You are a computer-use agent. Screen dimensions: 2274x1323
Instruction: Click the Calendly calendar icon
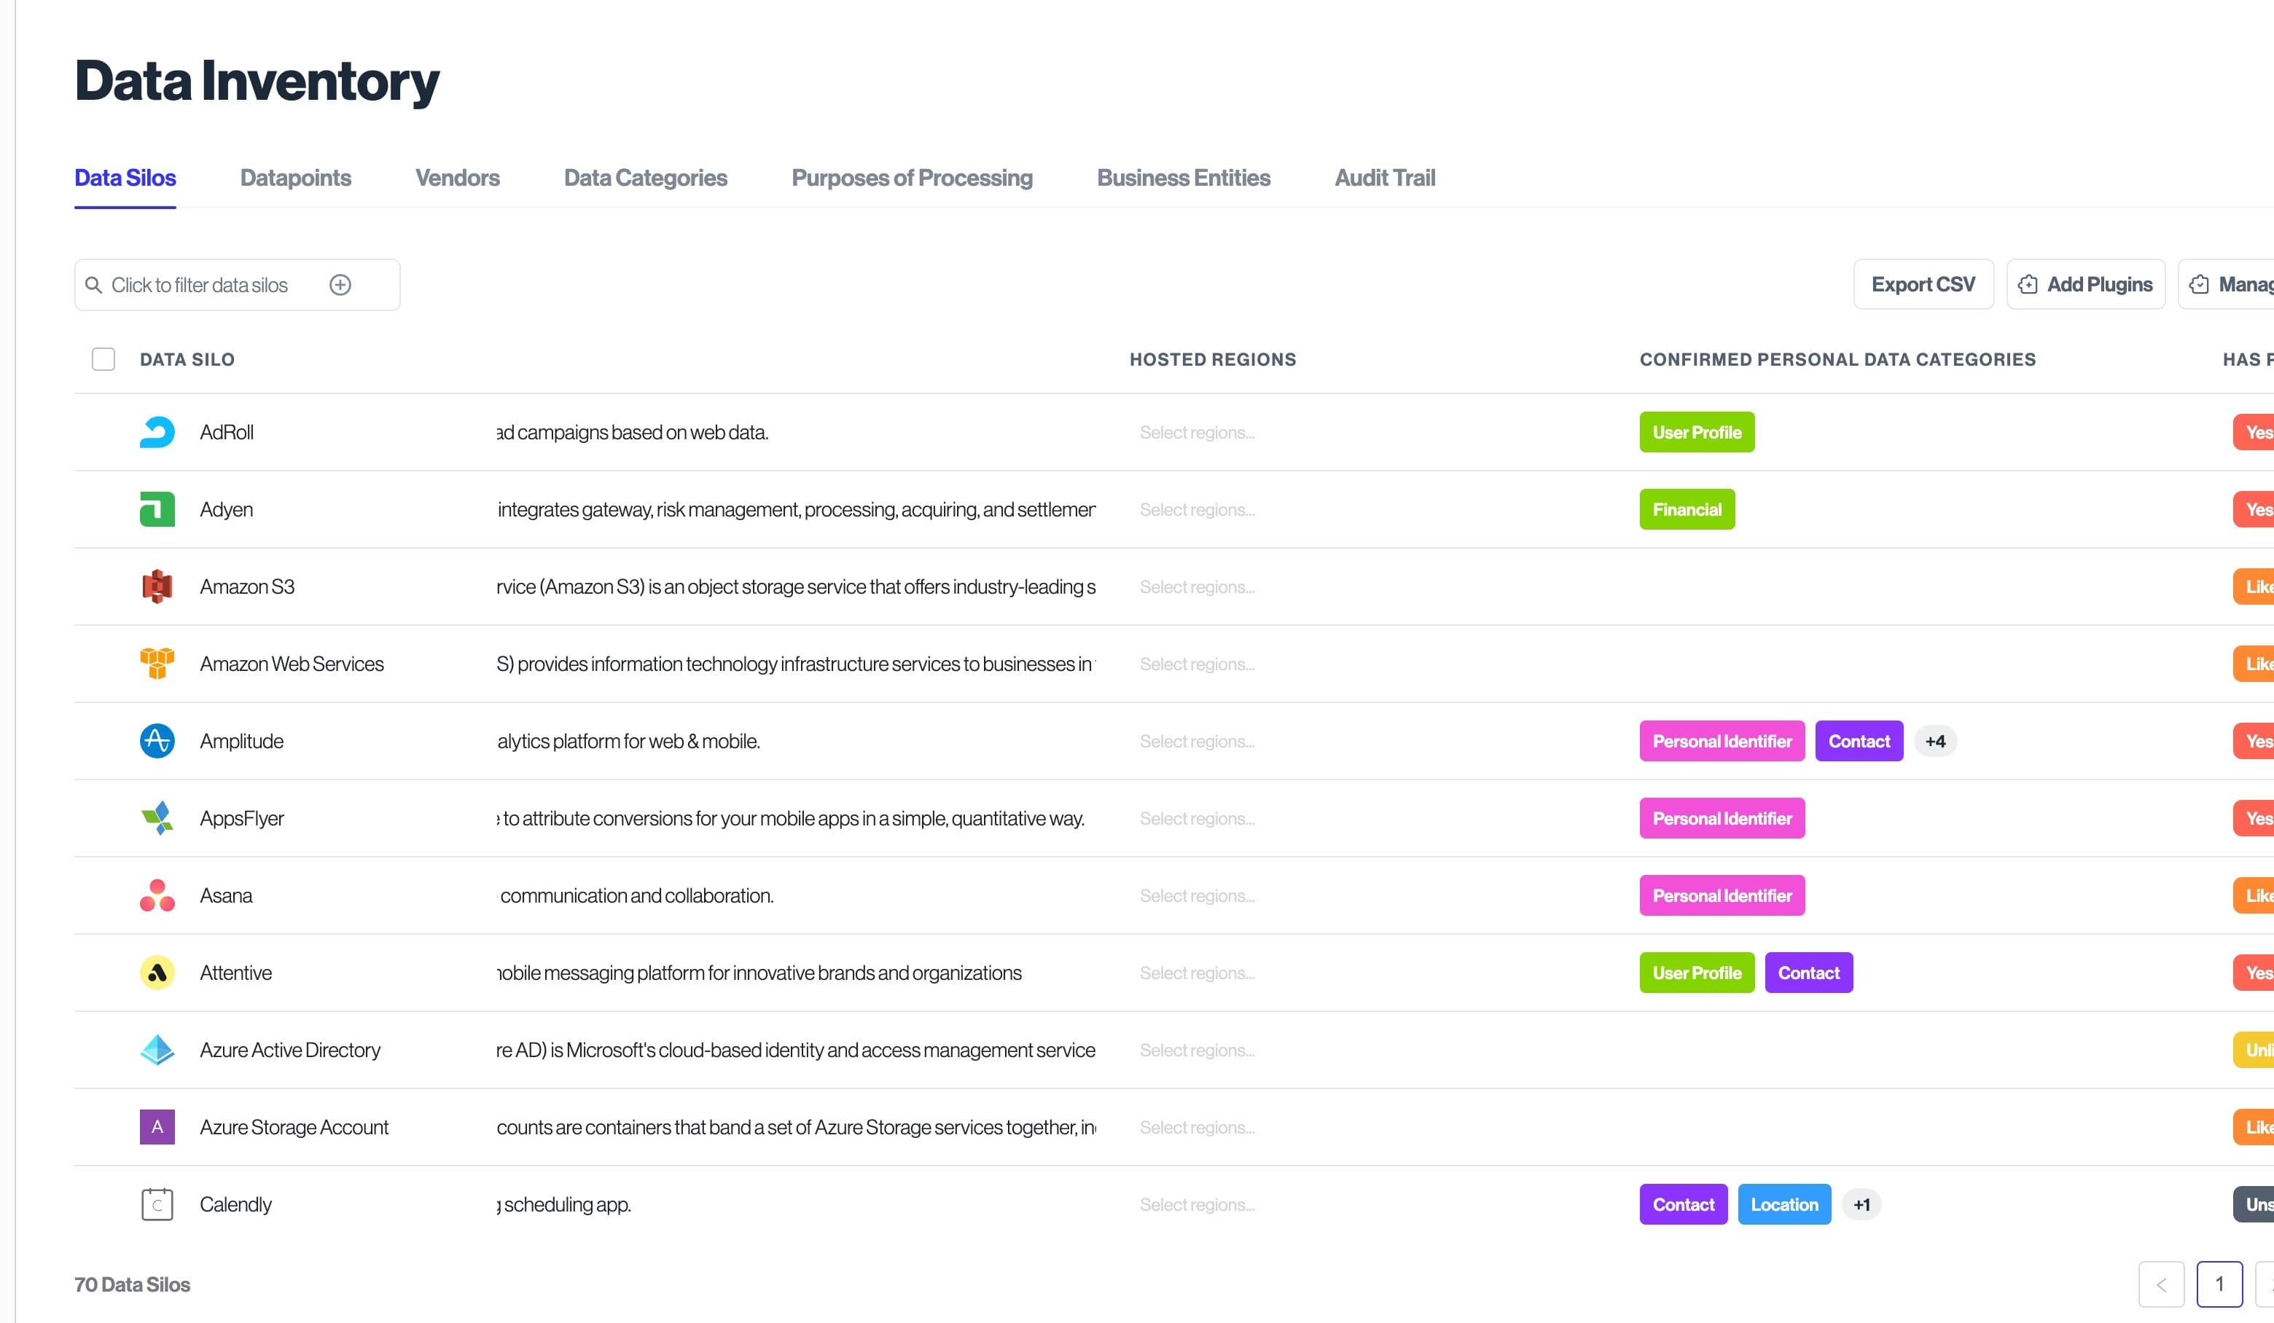157,1204
